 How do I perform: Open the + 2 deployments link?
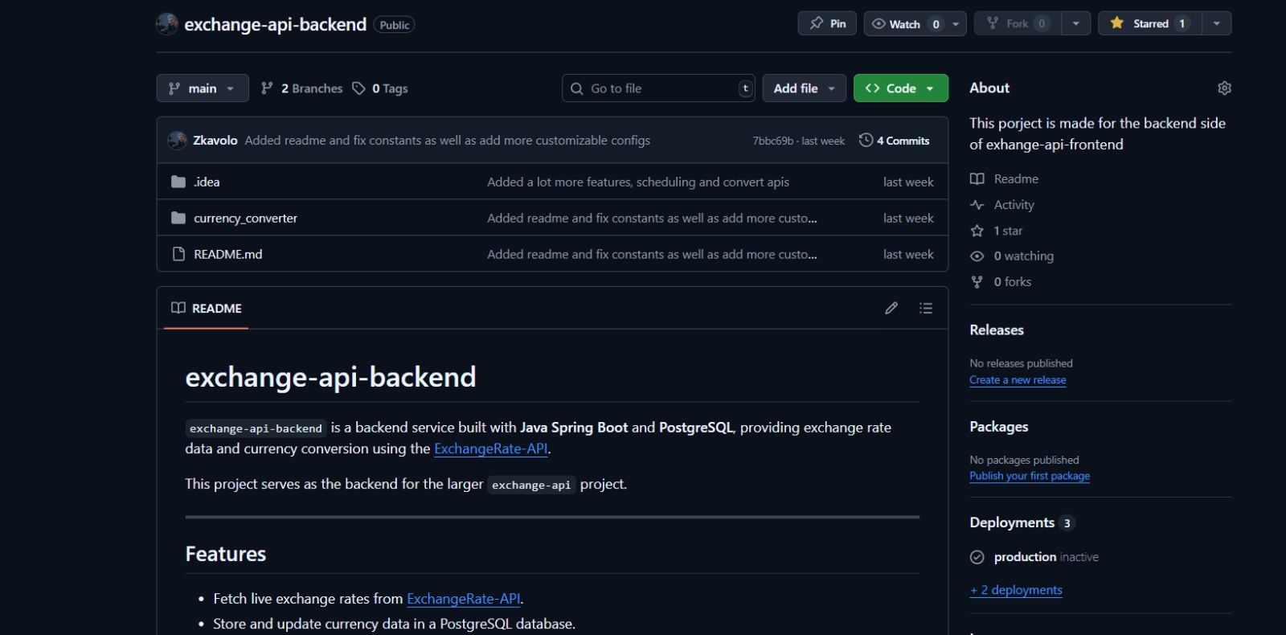(1016, 590)
